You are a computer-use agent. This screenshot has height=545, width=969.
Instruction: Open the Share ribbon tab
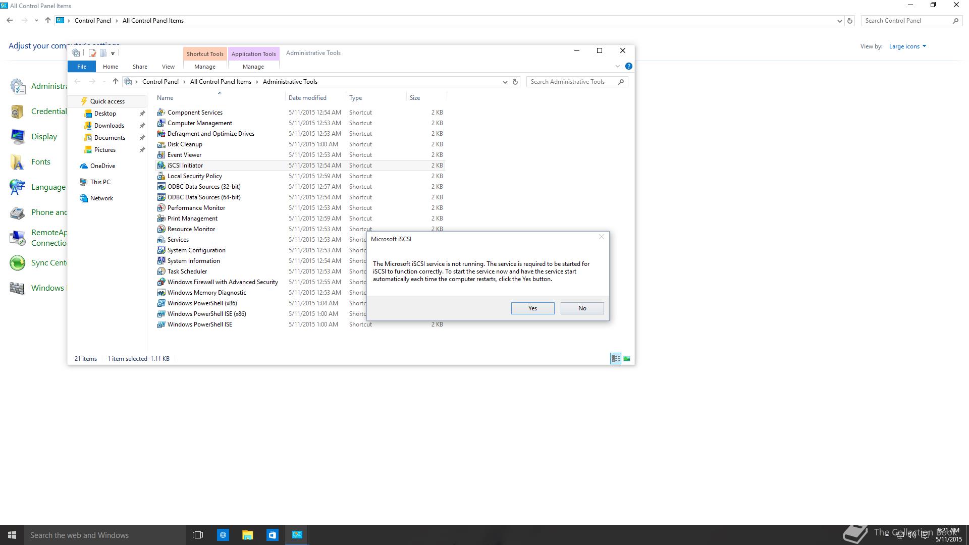pos(140,67)
